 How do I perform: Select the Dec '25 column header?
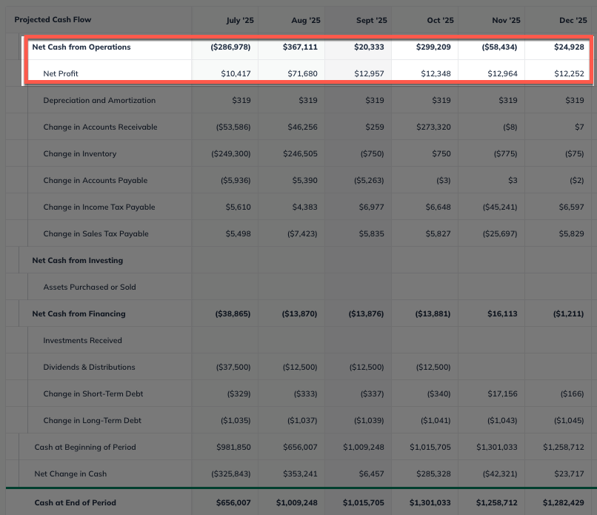click(573, 20)
